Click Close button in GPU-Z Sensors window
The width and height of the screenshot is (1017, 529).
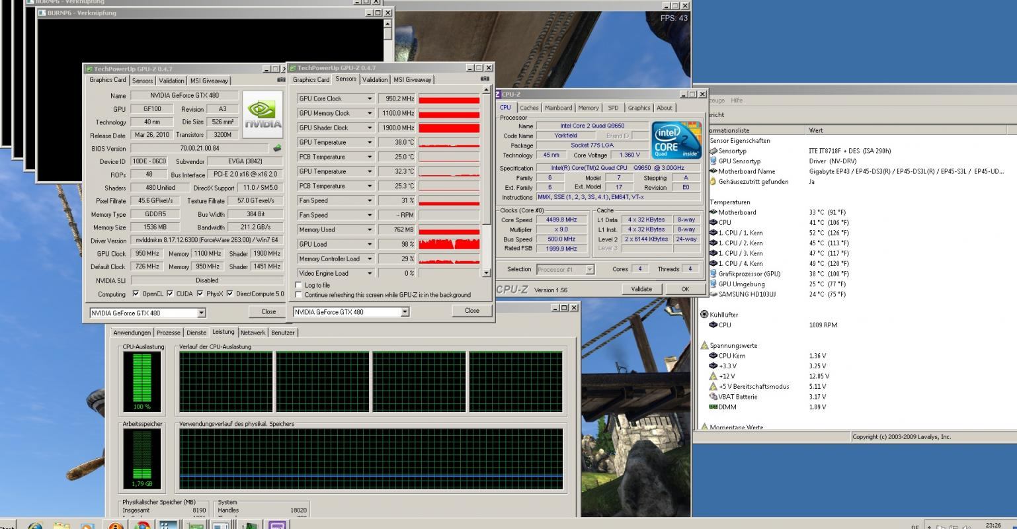coord(472,310)
